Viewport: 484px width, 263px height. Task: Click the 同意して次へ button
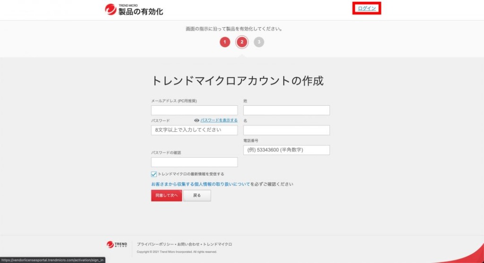coord(166,195)
